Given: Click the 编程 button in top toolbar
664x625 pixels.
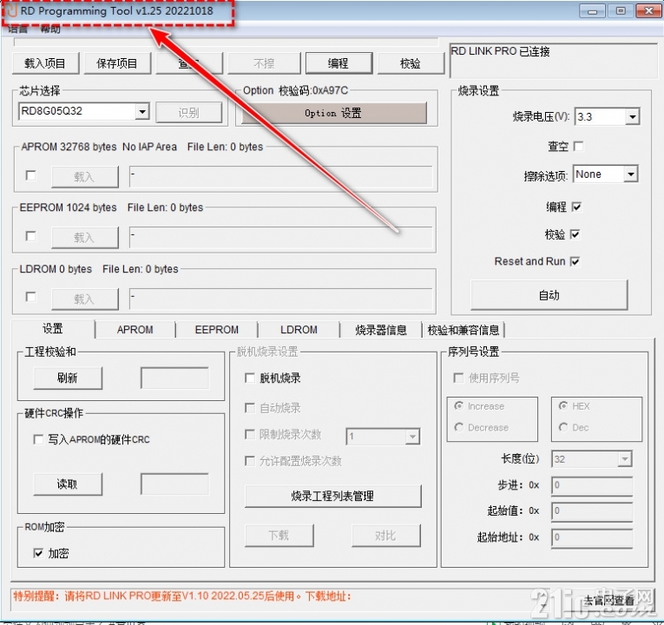Looking at the screenshot, I should point(339,63).
